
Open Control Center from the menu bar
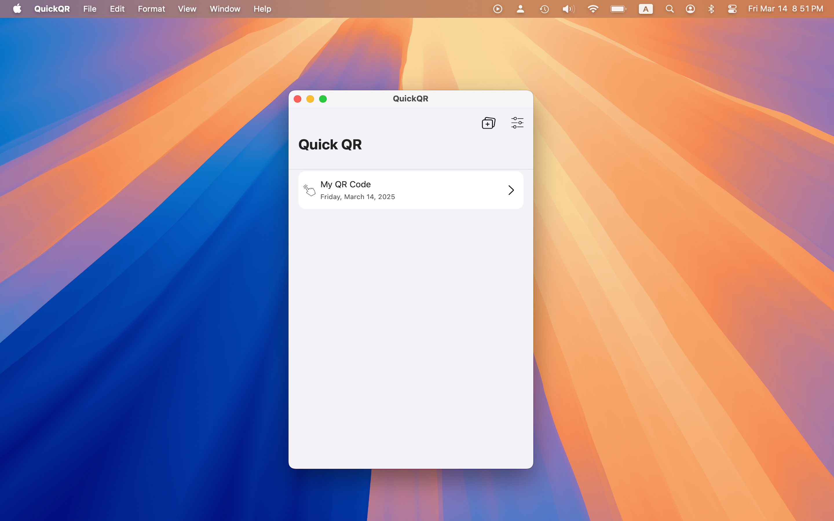point(732,9)
